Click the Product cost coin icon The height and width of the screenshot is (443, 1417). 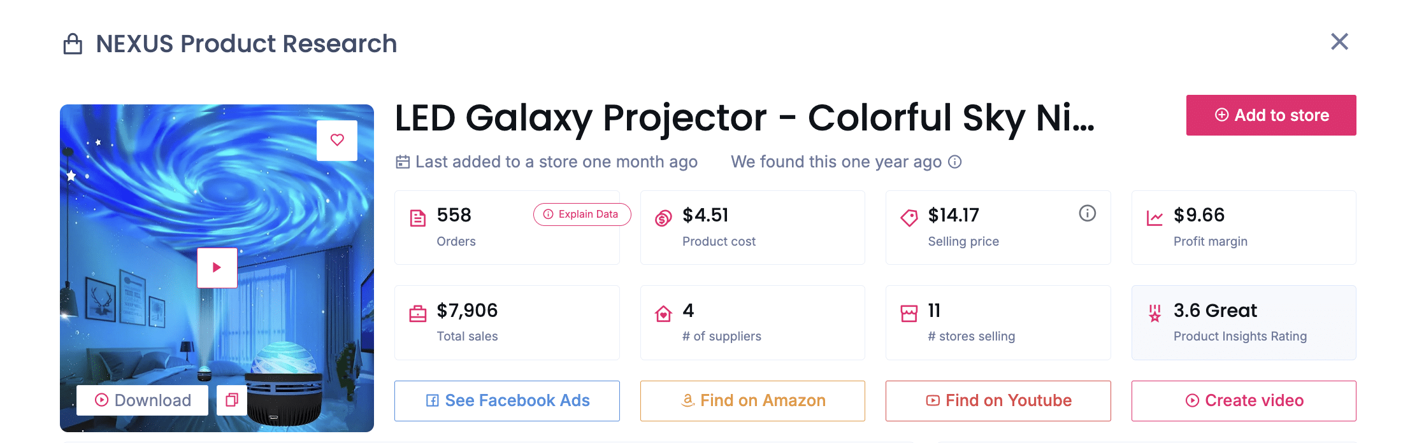pos(663,216)
